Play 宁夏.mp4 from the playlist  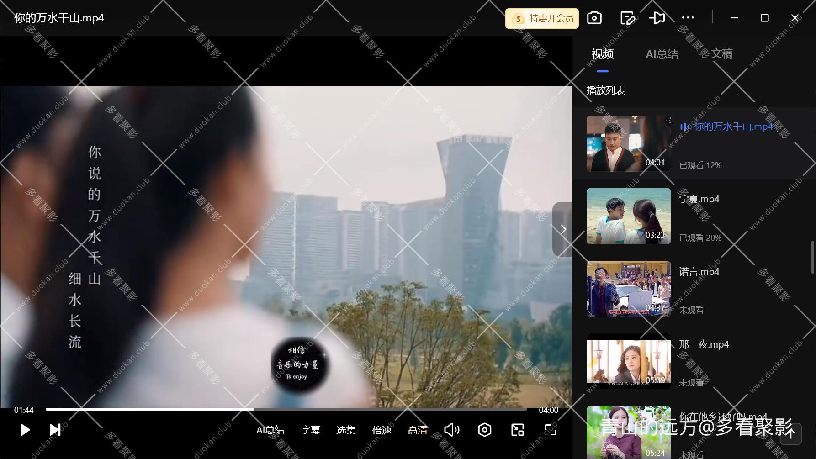click(x=628, y=216)
